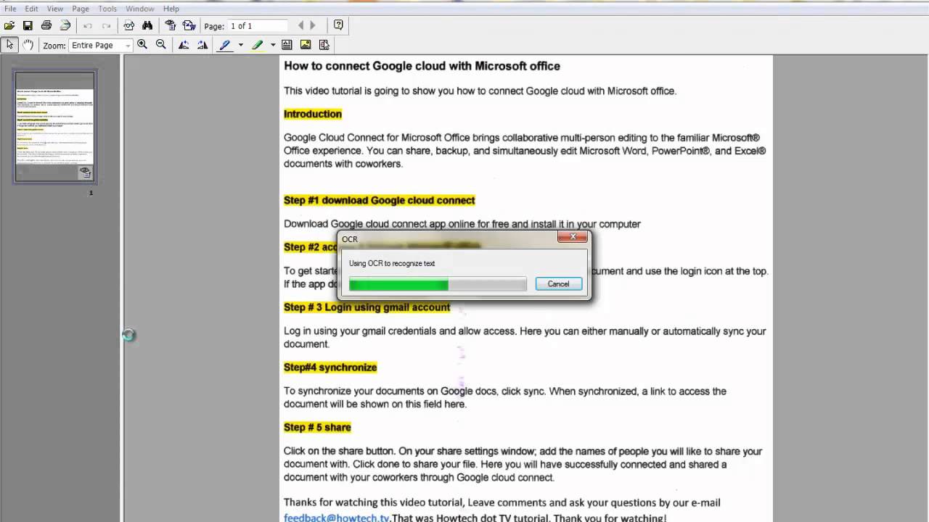Select the blue pen annotation tool
Screen dimensions: 929x522
[225, 45]
